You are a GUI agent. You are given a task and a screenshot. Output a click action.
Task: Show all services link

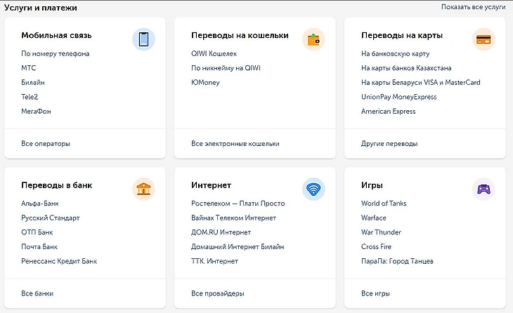[x=473, y=7]
